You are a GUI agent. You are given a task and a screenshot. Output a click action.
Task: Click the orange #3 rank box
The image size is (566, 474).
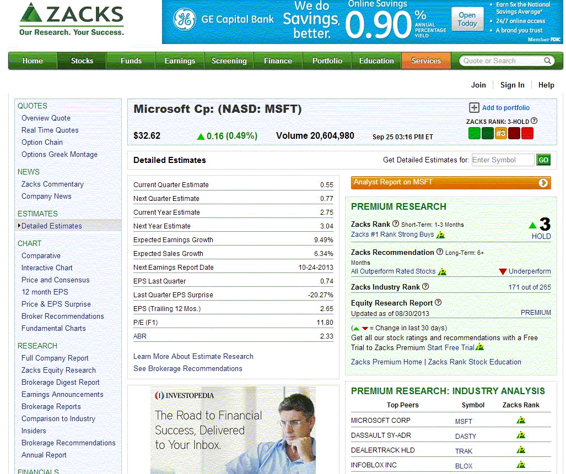pyautogui.click(x=501, y=133)
